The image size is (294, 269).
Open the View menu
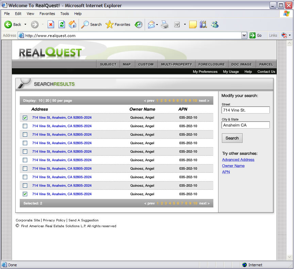point(30,14)
